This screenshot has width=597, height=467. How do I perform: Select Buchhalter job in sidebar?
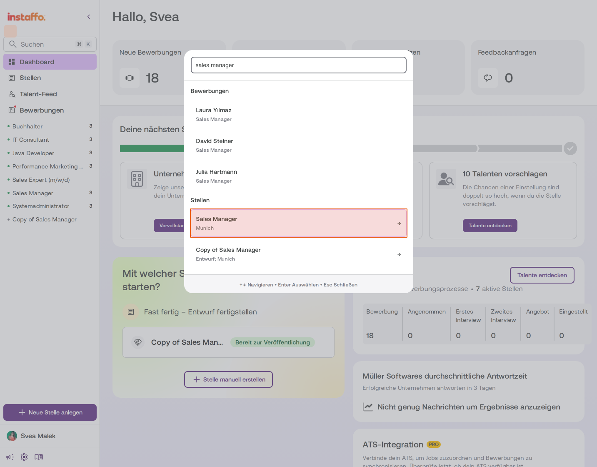coord(50,126)
